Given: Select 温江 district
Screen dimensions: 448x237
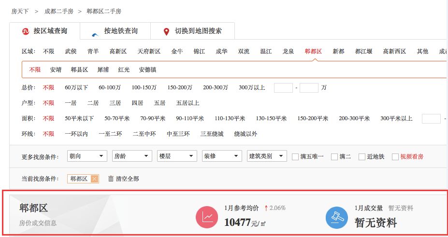Looking at the screenshot, I should (x=266, y=51).
